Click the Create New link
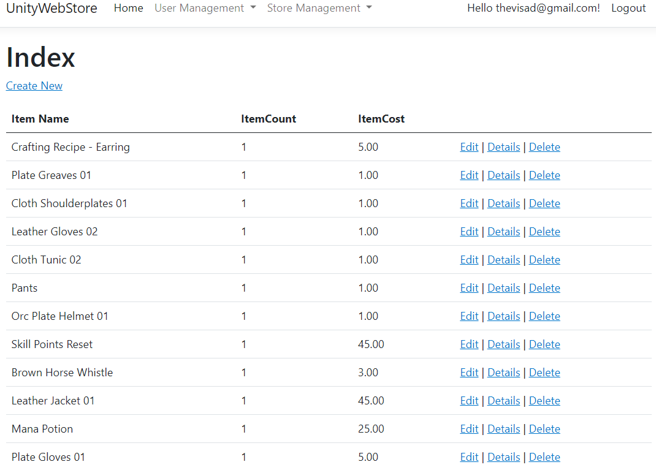This screenshot has width=656, height=470. pyautogui.click(x=34, y=86)
